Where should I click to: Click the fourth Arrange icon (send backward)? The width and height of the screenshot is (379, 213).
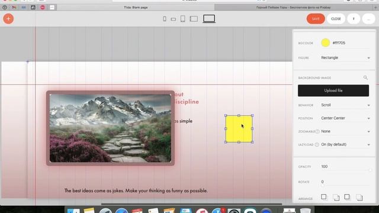(x=359, y=198)
